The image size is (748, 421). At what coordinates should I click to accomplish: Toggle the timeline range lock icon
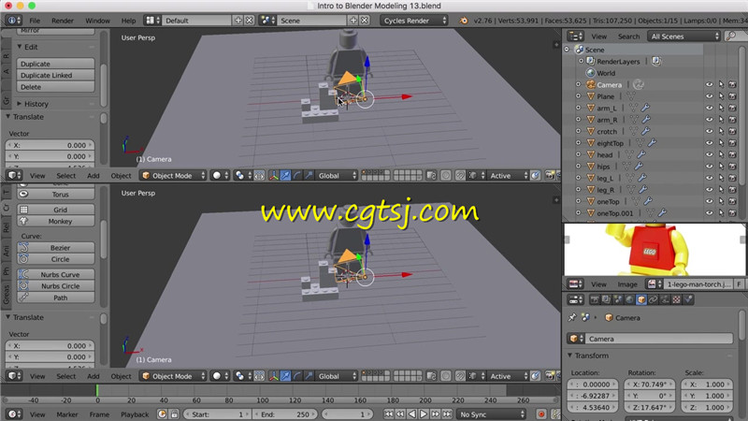click(175, 414)
